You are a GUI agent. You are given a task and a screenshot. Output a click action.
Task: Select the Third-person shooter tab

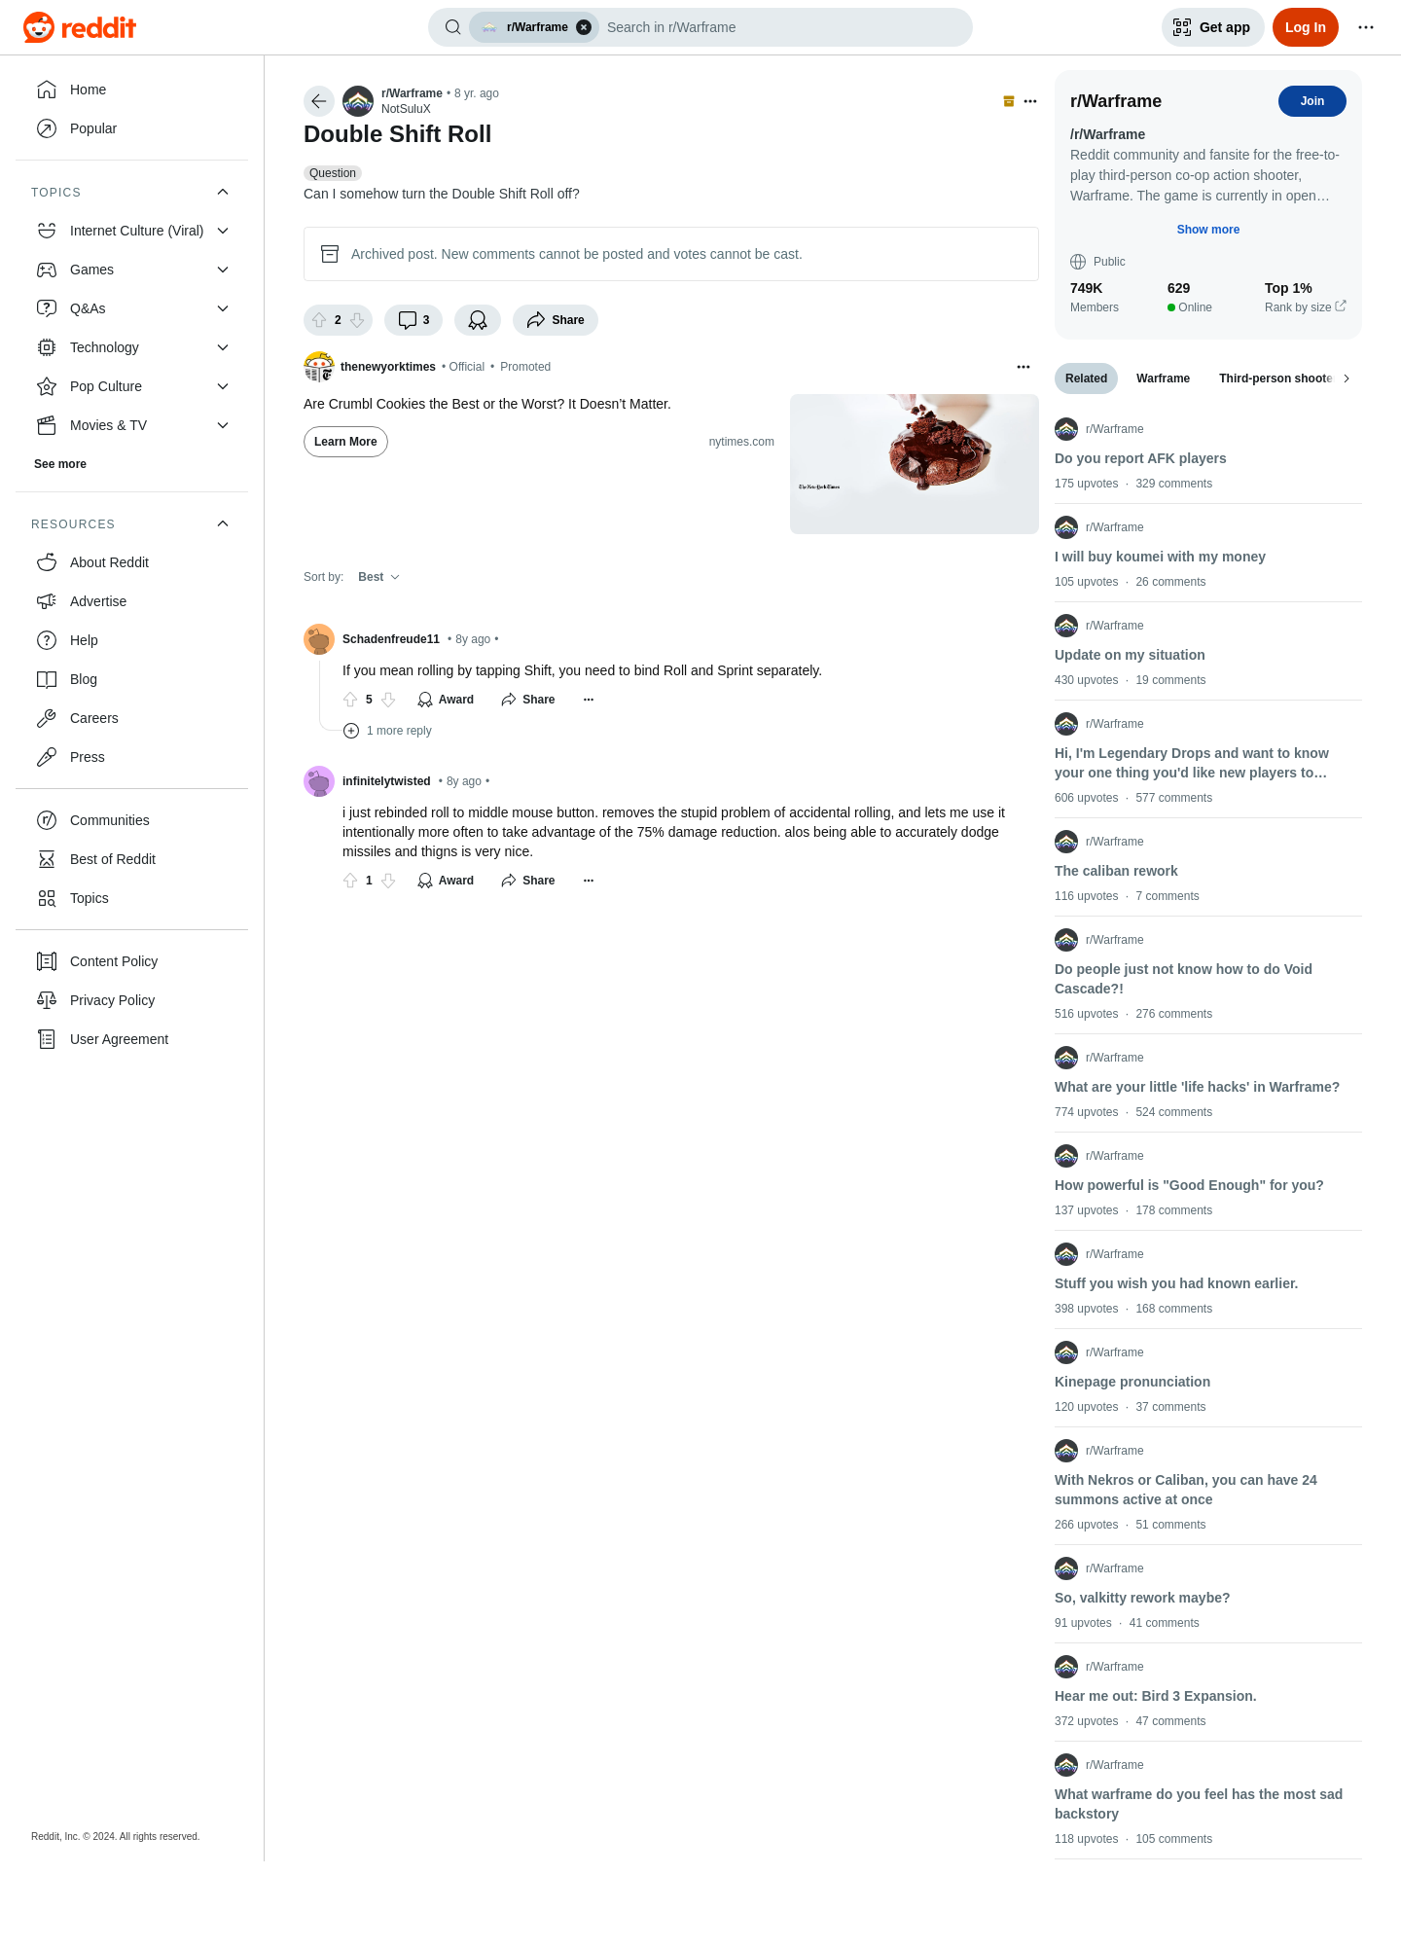click(x=1275, y=378)
